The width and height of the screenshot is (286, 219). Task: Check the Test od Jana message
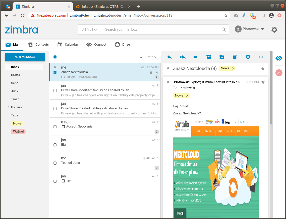[x=55, y=163]
